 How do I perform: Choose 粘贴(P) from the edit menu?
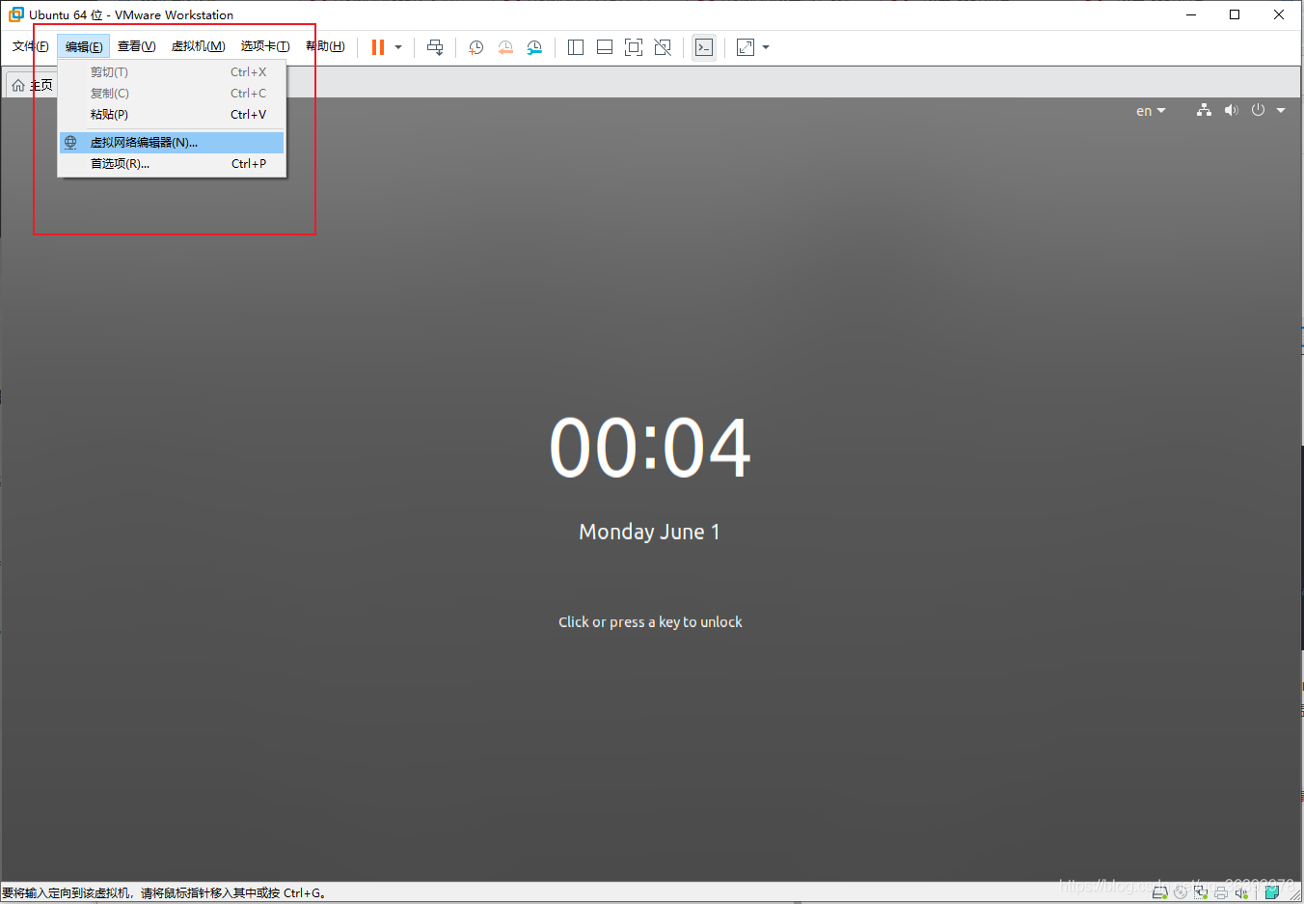click(x=172, y=114)
